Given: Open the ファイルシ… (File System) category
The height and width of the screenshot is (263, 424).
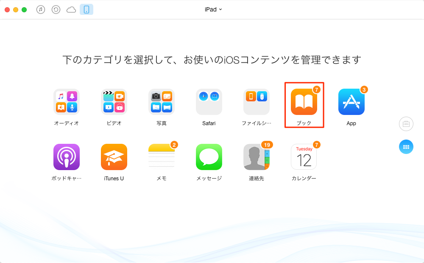Looking at the screenshot, I should coord(257,102).
